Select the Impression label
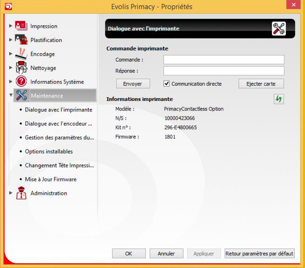 pos(44,26)
